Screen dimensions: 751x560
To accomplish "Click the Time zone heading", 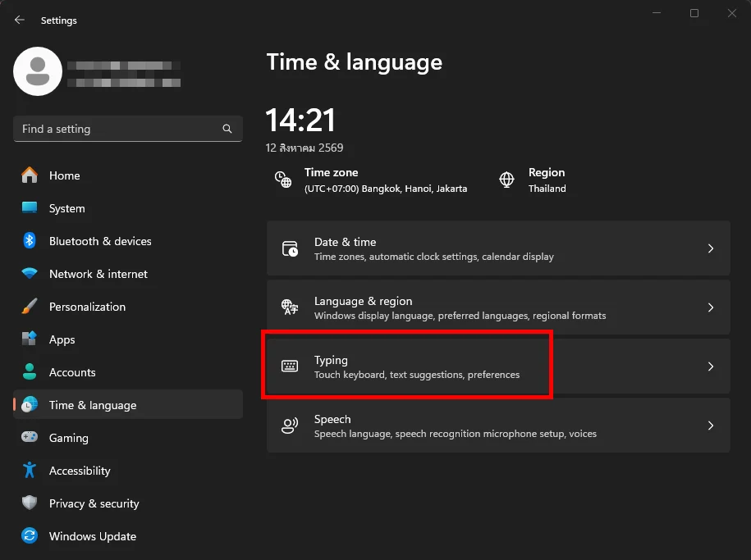I will tap(331, 172).
